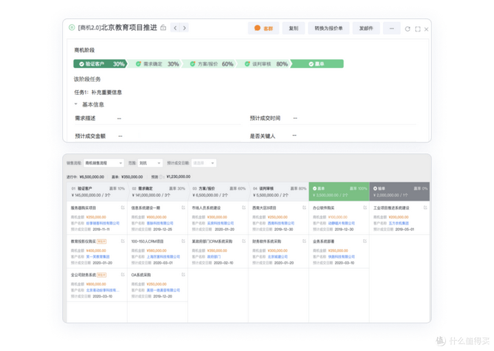
Task: Open the 销售流程 dropdown
Action: [x=104, y=163]
